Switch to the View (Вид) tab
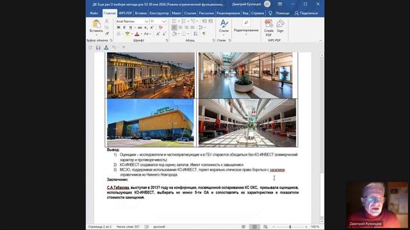This screenshot has width=410, height=230. pyautogui.click(x=245, y=13)
